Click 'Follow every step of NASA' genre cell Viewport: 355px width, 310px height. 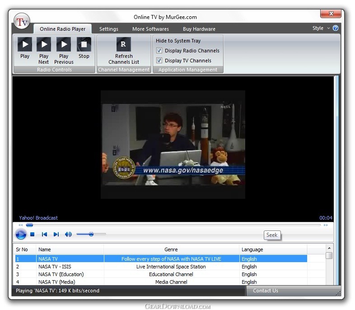point(171,259)
